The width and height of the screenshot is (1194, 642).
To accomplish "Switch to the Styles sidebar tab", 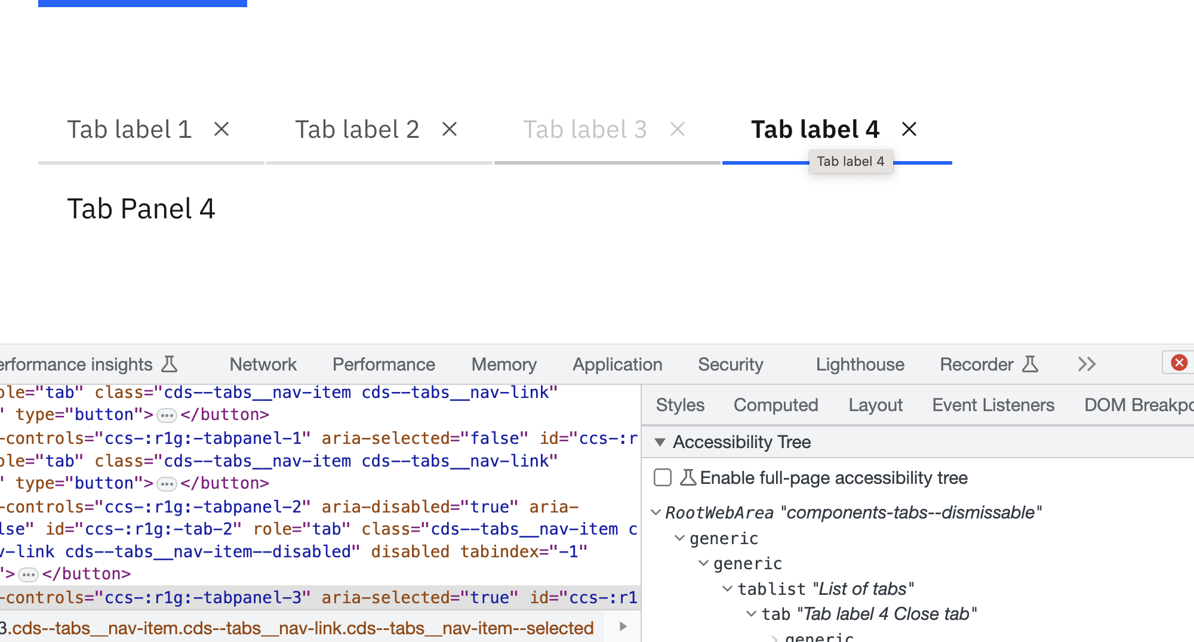I will [680, 405].
